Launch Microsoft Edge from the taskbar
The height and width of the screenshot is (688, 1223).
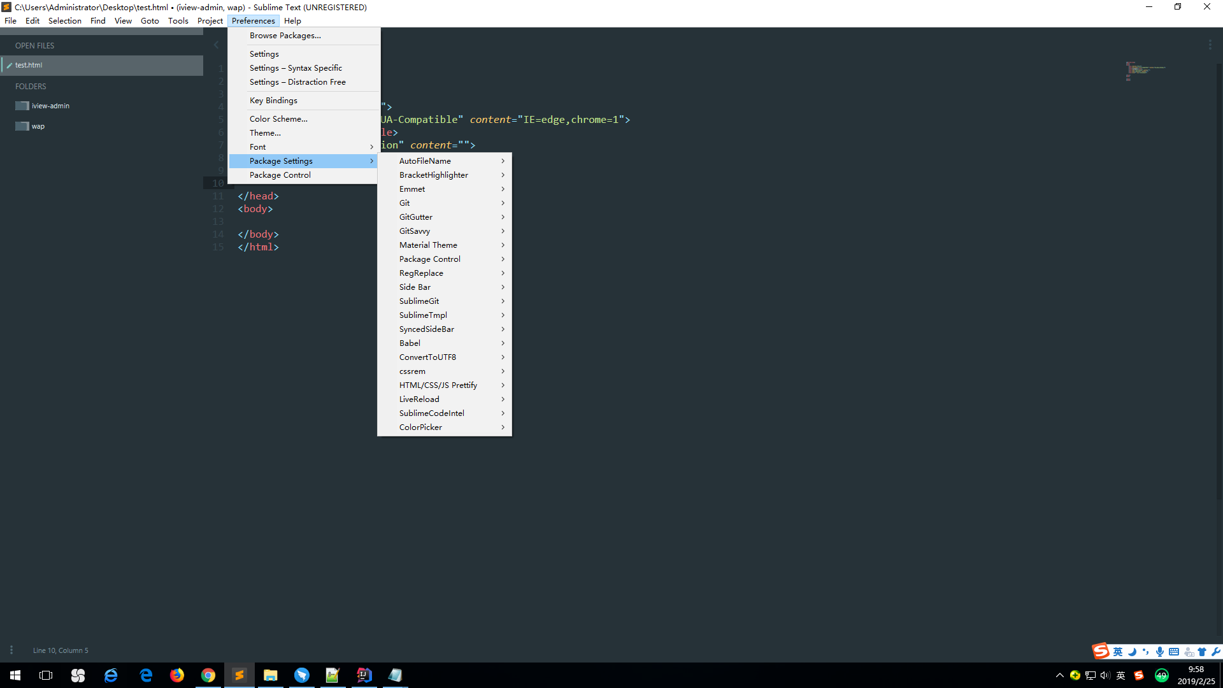click(x=146, y=675)
